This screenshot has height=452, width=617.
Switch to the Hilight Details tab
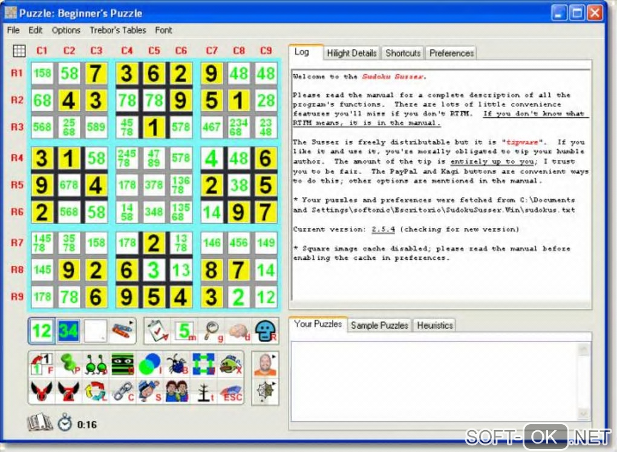[352, 53]
